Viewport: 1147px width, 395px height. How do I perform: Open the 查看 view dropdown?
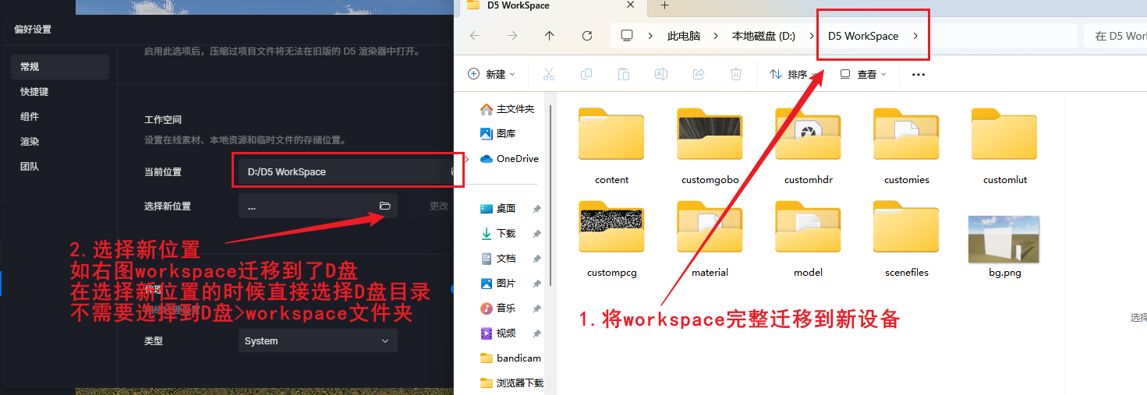(x=863, y=74)
